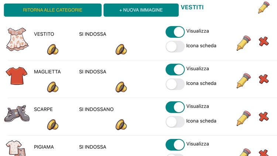Edit the Vestito entry with the pencil icon

pyautogui.click(x=244, y=43)
